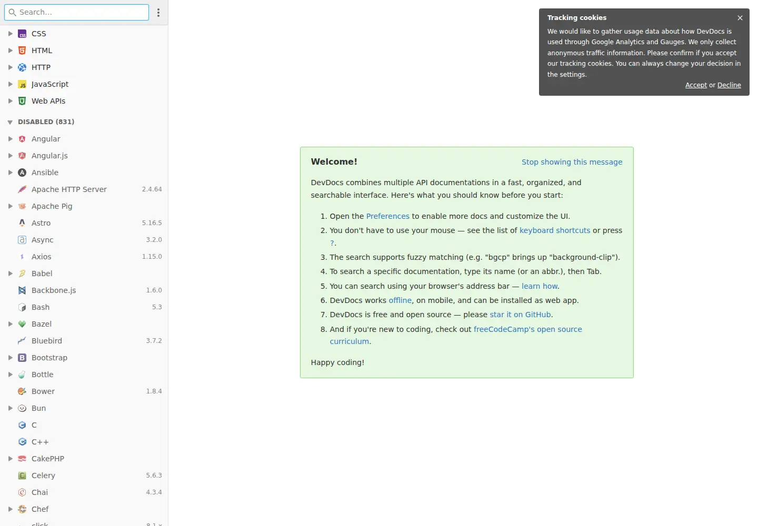Click the Bazel green heart icon
The height and width of the screenshot is (526, 758).
pos(22,324)
